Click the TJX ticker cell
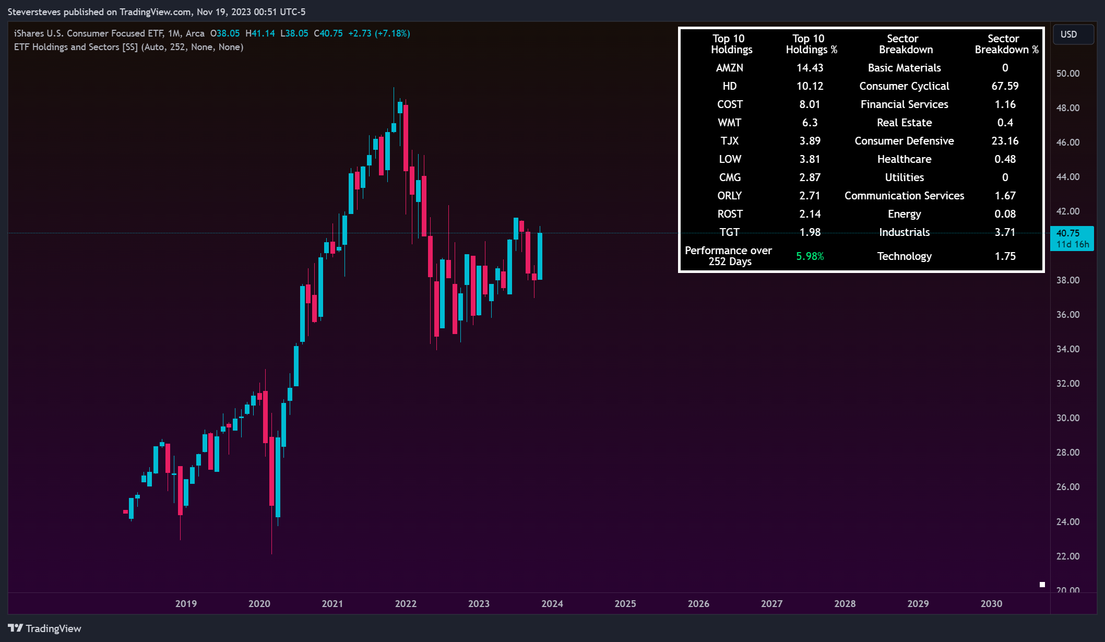The height and width of the screenshot is (642, 1105). point(729,141)
